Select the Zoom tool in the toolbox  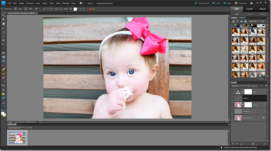[4, 19]
